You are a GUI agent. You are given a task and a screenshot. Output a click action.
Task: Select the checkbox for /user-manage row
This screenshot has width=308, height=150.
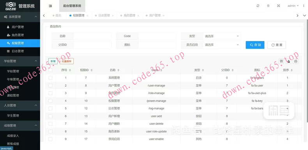(50, 86)
